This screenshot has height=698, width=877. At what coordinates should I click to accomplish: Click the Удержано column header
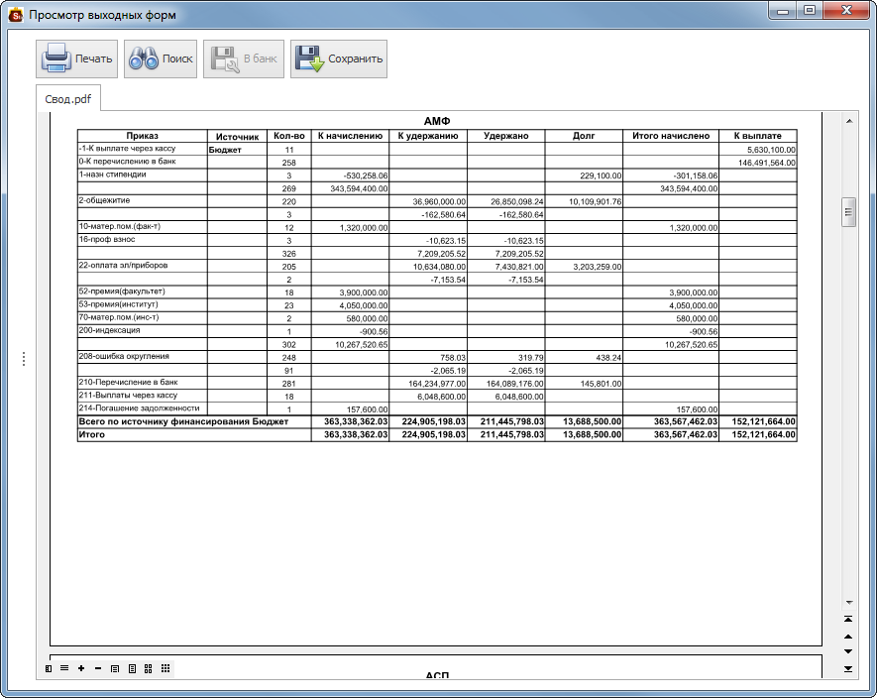(506, 136)
